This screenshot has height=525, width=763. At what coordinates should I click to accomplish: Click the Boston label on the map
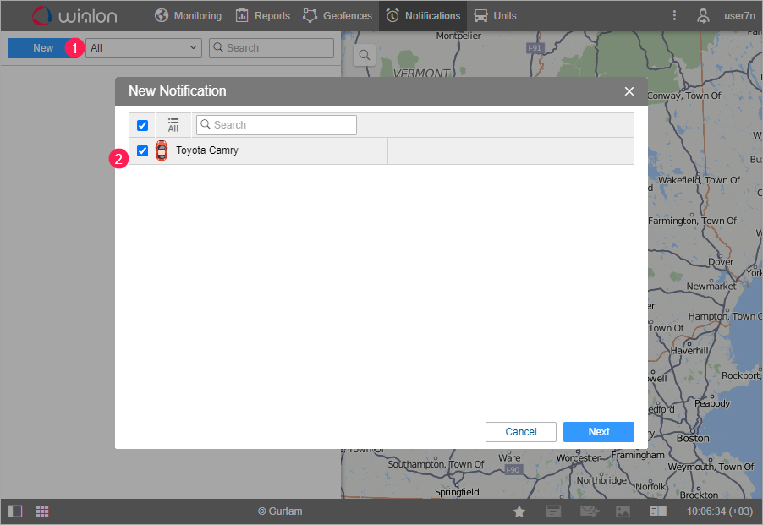click(693, 438)
